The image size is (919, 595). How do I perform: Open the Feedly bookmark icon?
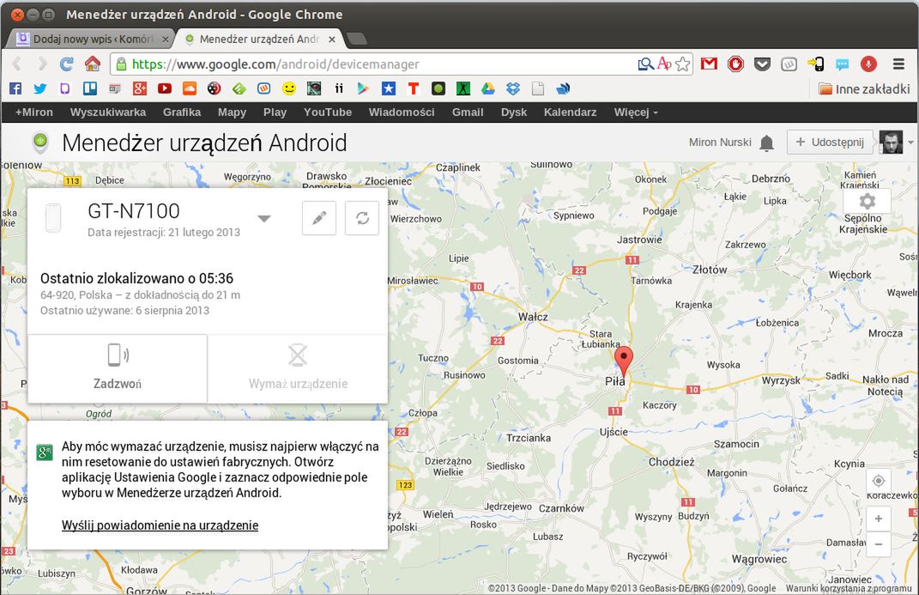pos(239,88)
